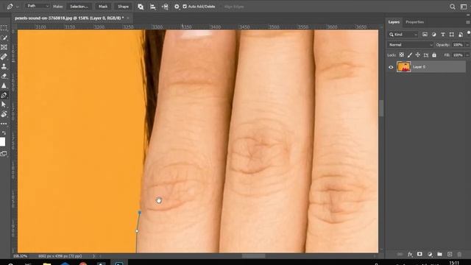Change the screen mode icon
This screenshot has width=471, height=265.
click(x=4, y=154)
